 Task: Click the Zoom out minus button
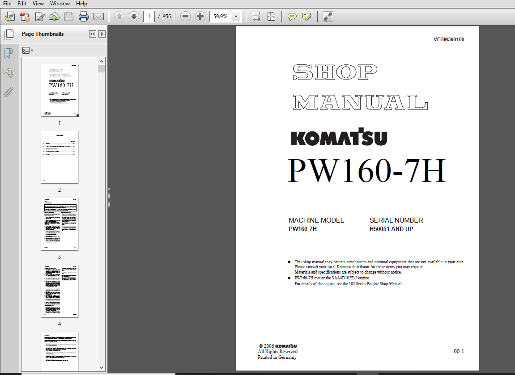(185, 17)
